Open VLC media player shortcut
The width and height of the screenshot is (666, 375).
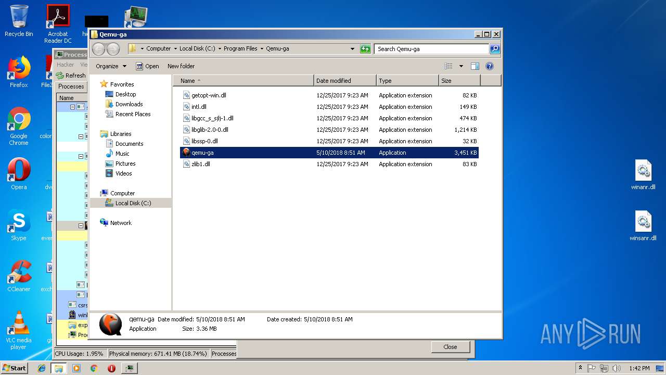tap(19, 330)
